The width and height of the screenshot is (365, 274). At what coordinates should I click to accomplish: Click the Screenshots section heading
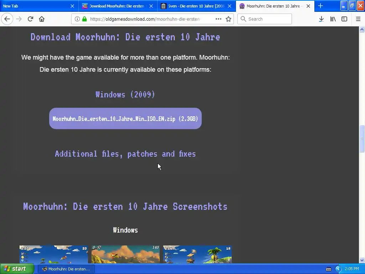tap(125, 207)
